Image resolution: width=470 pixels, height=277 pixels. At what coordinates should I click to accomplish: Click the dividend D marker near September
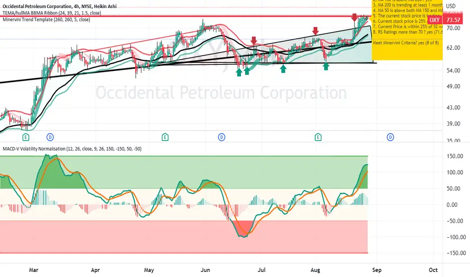(390, 137)
